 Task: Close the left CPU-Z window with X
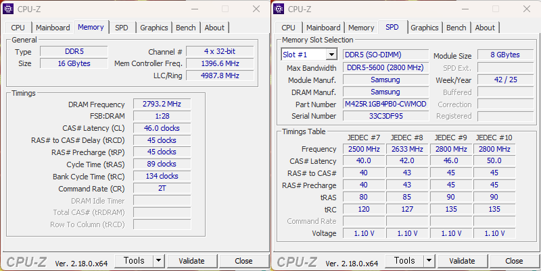click(x=256, y=9)
